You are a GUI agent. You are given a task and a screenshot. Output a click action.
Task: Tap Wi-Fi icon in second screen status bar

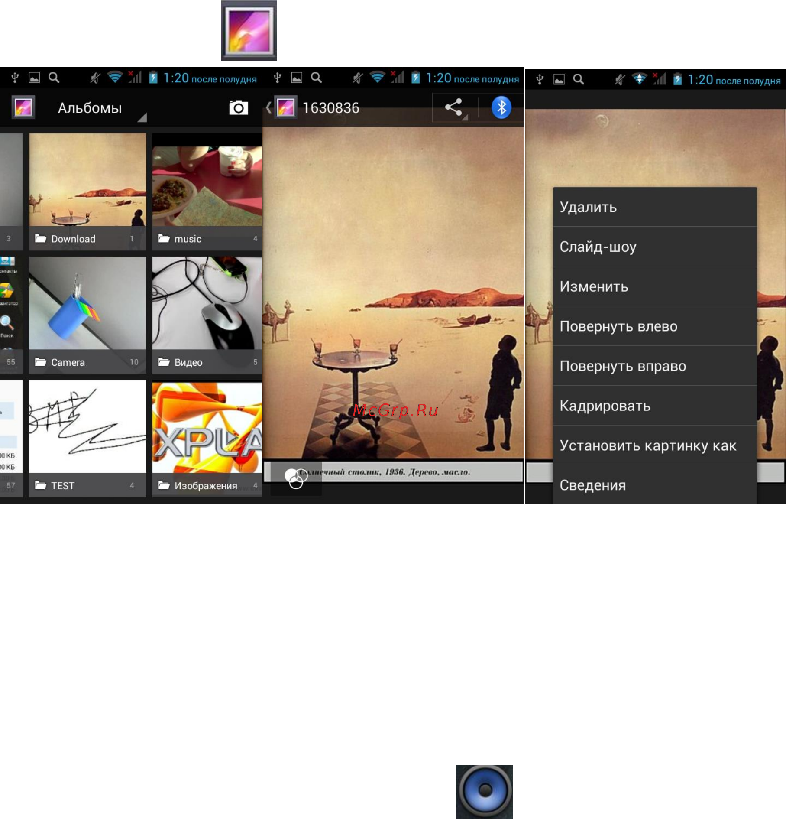[x=377, y=77]
